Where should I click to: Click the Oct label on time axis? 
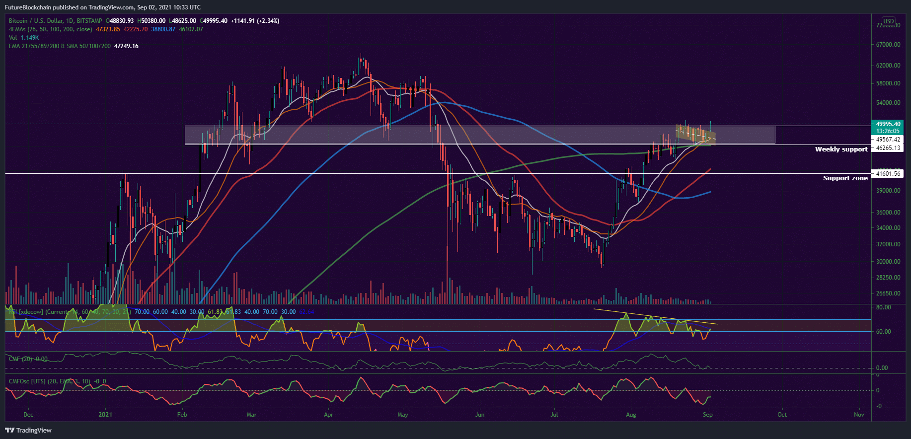coord(782,415)
